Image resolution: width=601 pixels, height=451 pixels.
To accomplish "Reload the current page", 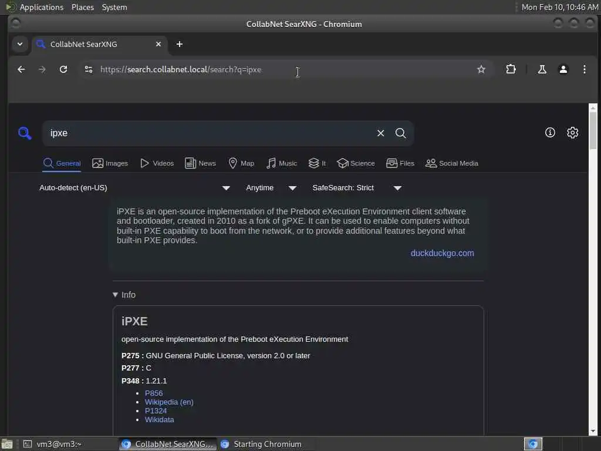I will point(63,69).
